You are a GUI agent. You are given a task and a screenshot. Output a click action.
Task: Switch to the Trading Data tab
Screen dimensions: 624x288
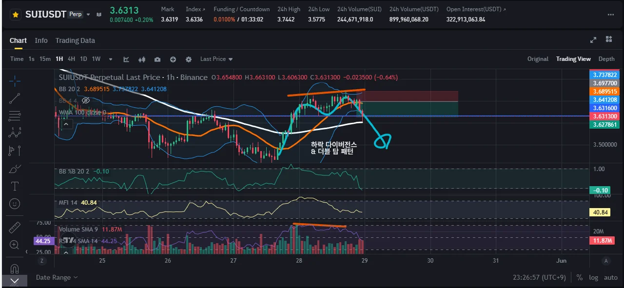pyautogui.click(x=75, y=40)
